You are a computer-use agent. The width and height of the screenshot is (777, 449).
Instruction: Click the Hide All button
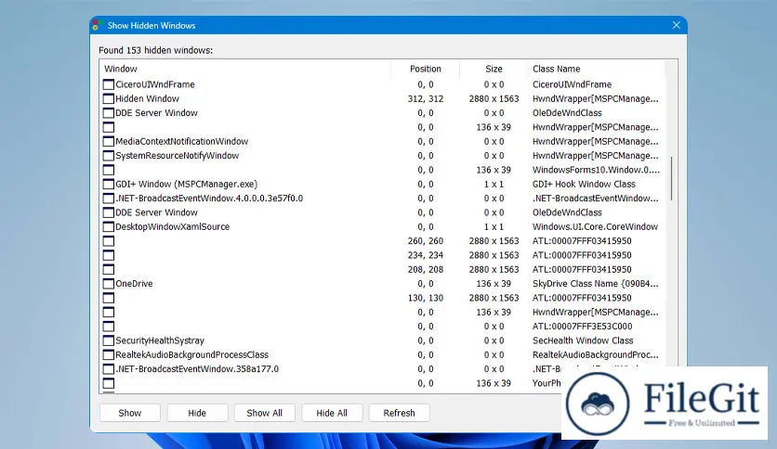pos(332,413)
